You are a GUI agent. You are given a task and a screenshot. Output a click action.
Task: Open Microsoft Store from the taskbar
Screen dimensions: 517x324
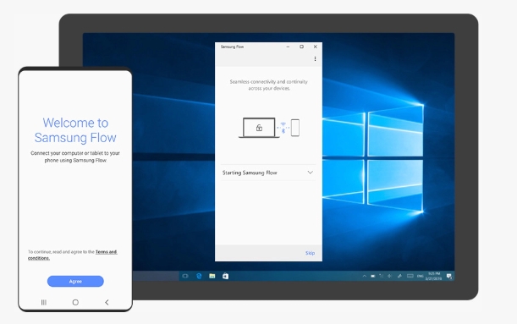point(225,276)
